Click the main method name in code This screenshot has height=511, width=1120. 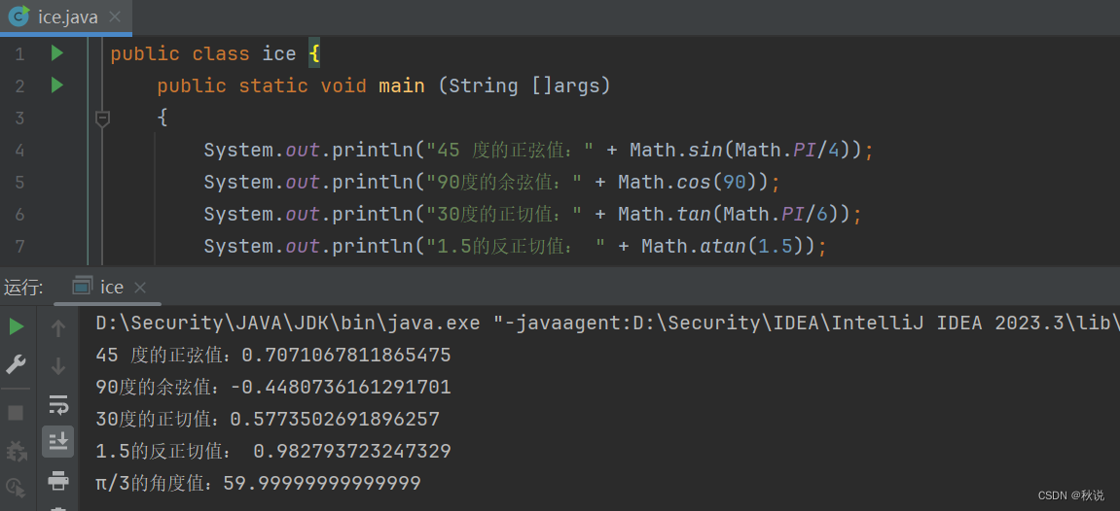(x=402, y=86)
